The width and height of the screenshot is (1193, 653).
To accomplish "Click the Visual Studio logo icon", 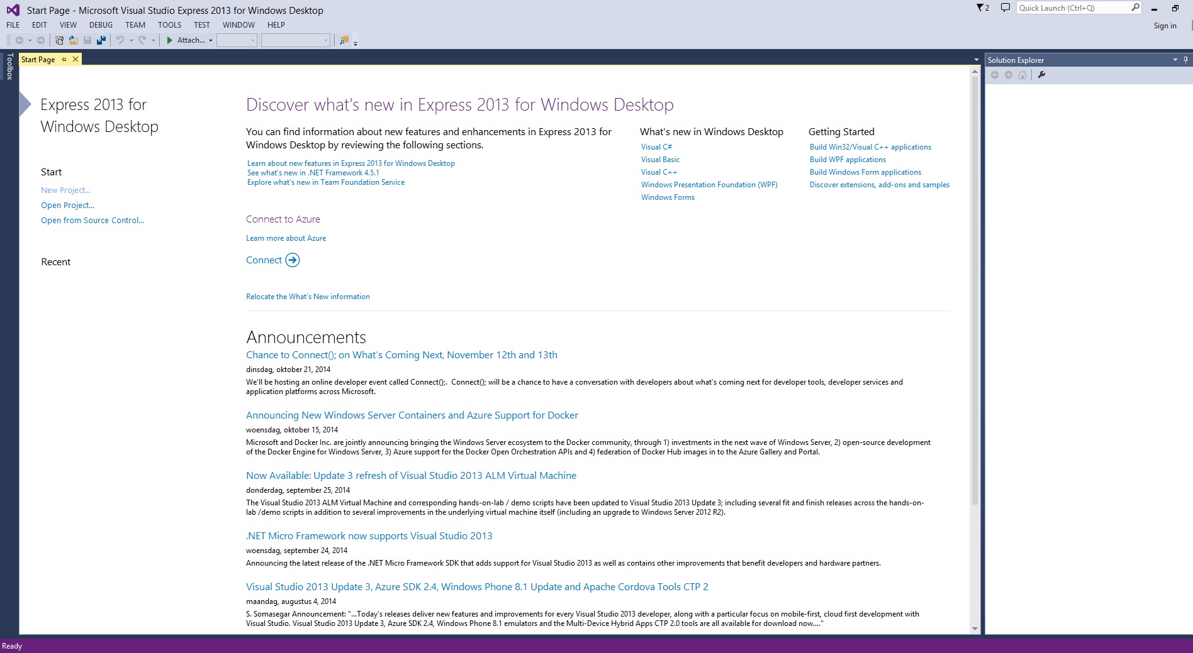I will [13, 10].
